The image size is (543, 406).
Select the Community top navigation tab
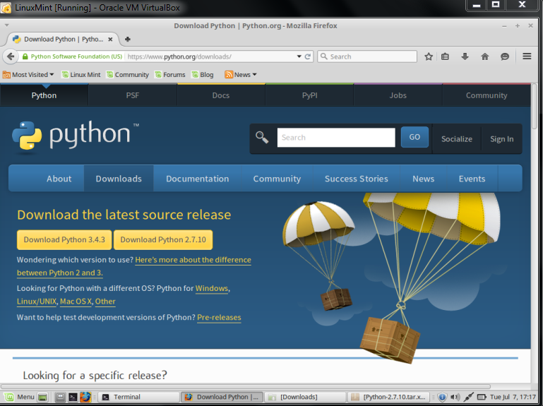(487, 95)
